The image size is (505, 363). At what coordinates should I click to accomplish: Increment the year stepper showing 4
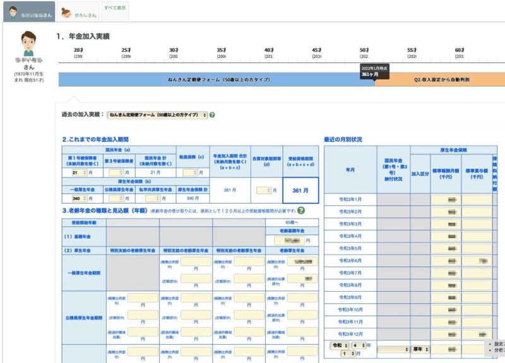(x=363, y=343)
